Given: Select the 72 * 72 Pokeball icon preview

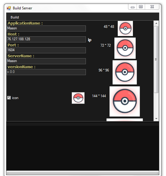Looking at the screenshot, I should (x=125, y=48).
